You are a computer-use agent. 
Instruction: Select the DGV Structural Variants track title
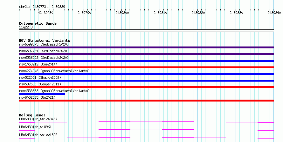click(45, 40)
